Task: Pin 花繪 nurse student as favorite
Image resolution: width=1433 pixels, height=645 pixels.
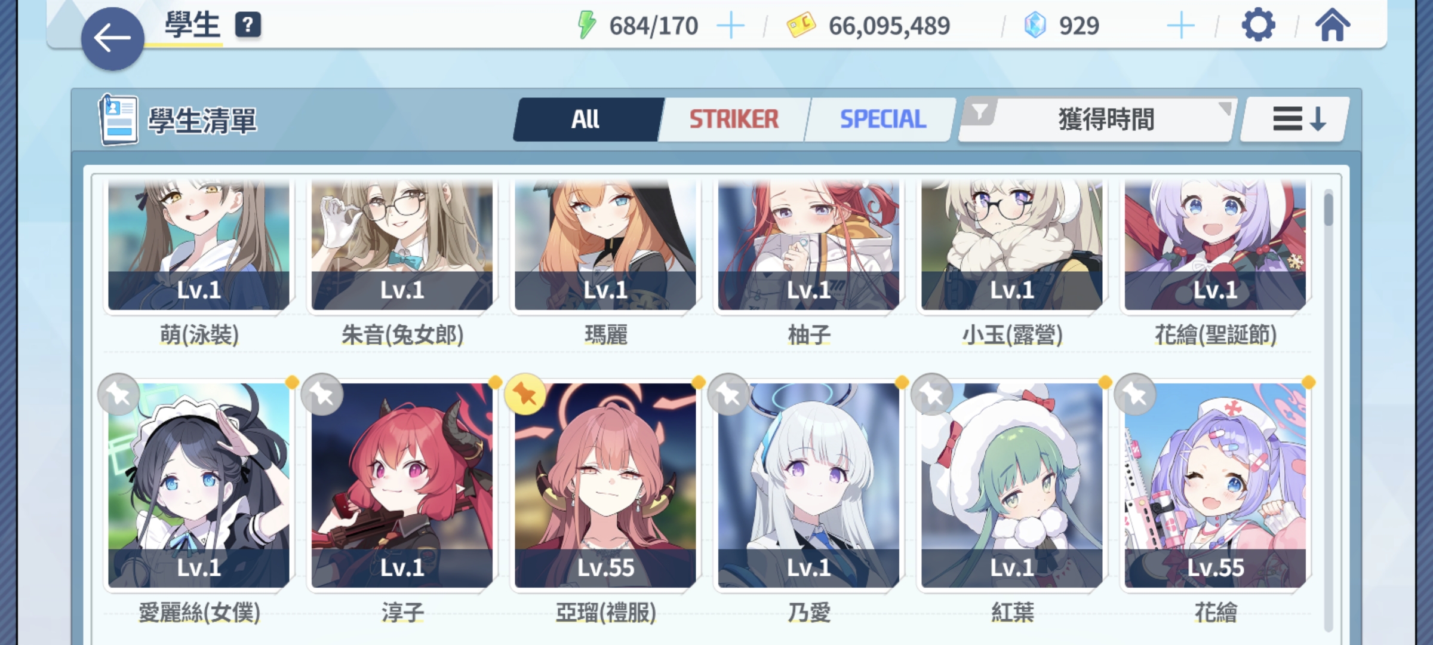Action: pyautogui.click(x=1135, y=394)
